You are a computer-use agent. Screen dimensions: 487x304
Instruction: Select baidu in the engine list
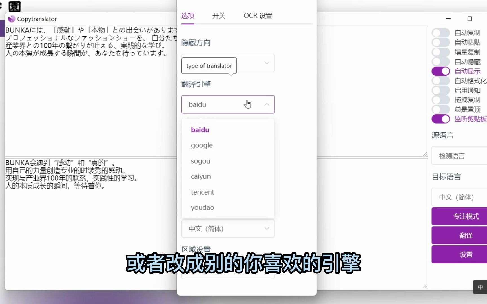[228, 130]
